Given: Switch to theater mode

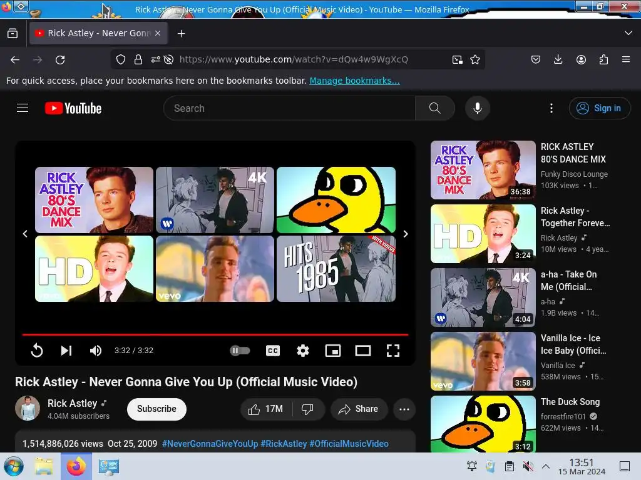Looking at the screenshot, I should (x=363, y=351).
